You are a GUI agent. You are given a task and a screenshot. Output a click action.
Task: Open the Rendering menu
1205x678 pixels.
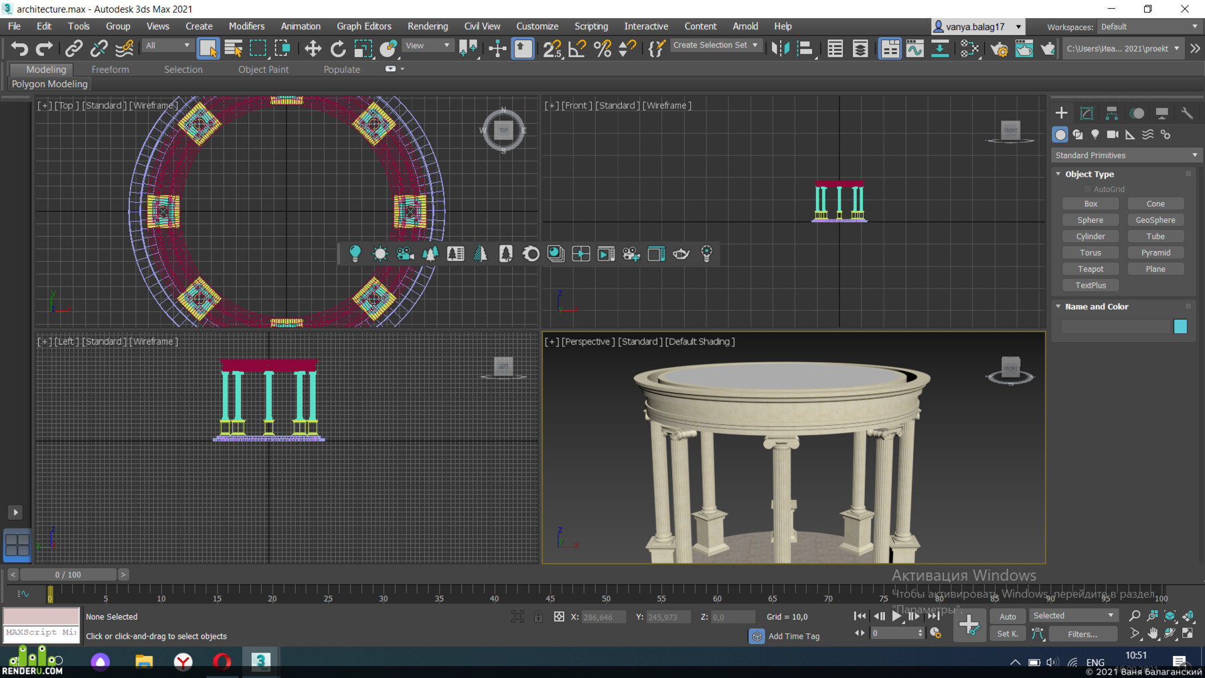click(x=427, y=26)
